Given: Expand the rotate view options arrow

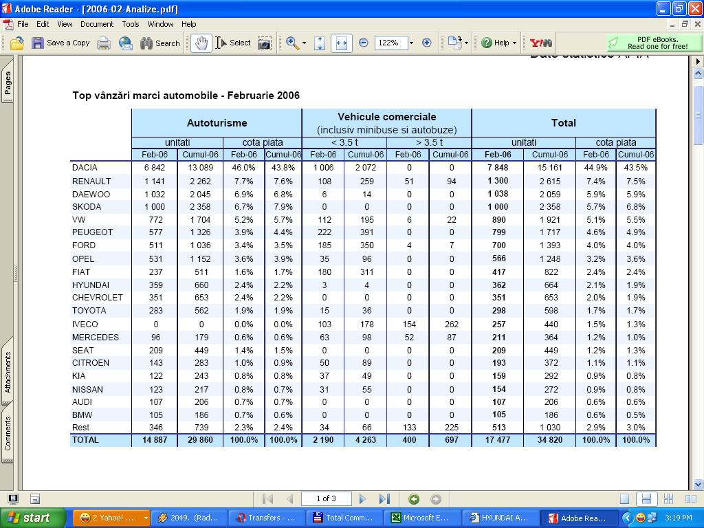Looking at the screenshot, I should [467, 43].
